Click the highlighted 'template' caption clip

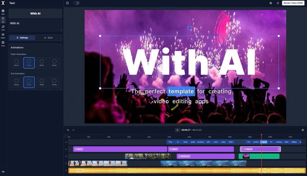(264, 142)
